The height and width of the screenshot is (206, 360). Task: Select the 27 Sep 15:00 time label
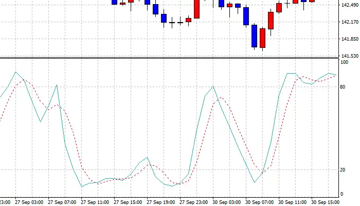click(129, 202)
